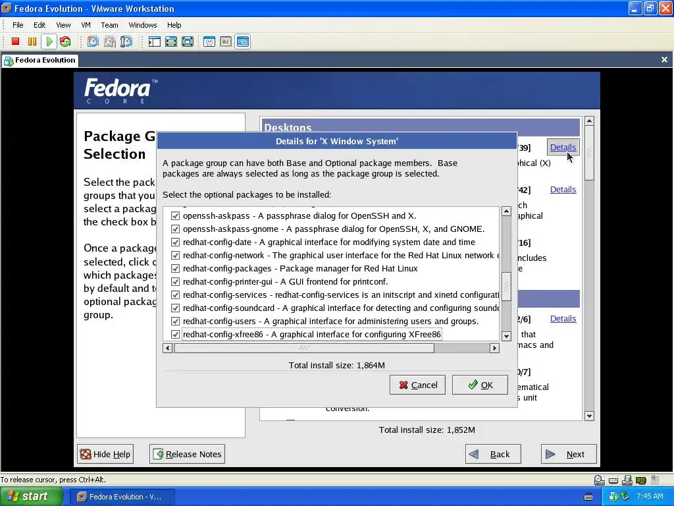Click the orange Suspend (pause) toolbar icon
Viewport: 674px width, 506px height.
(32, 42)
